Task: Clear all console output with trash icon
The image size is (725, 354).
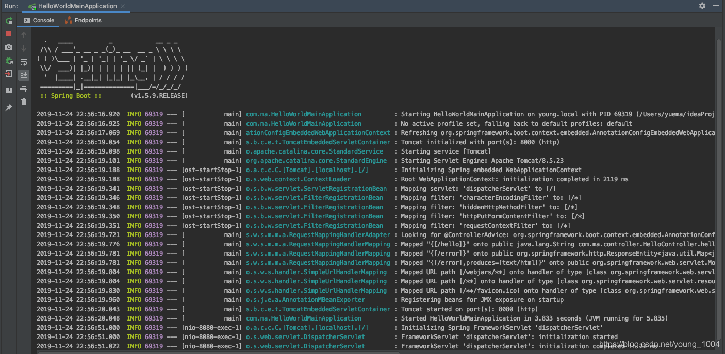Action: point(24,102)
